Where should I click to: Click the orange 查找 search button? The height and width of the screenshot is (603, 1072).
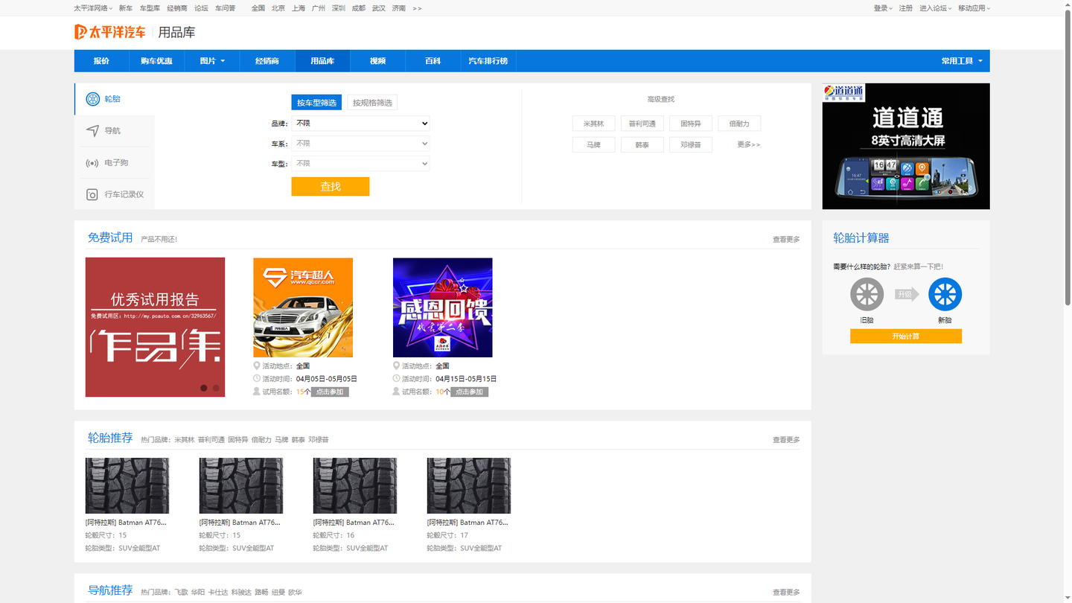(331, 187)
